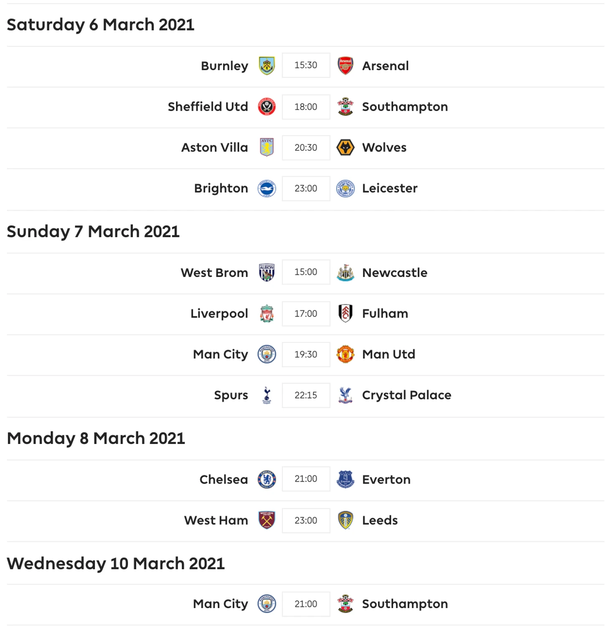The width and height of the screenshot is (610, 629).
Task: Click the 22:15 Spurs fixture time box
Action: pos(306,395)
